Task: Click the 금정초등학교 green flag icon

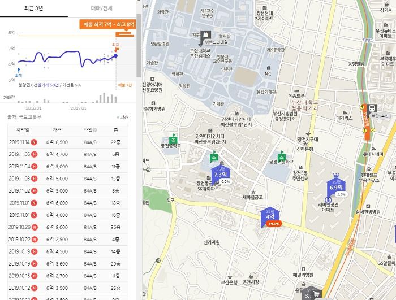Action: 281,156
